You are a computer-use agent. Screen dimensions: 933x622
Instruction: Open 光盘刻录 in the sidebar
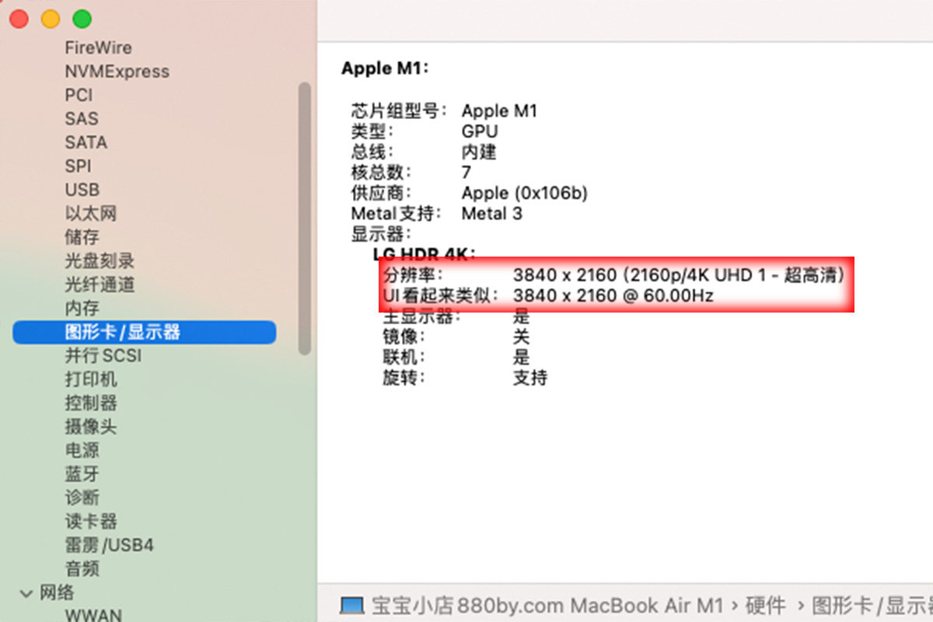pos(100,261)
